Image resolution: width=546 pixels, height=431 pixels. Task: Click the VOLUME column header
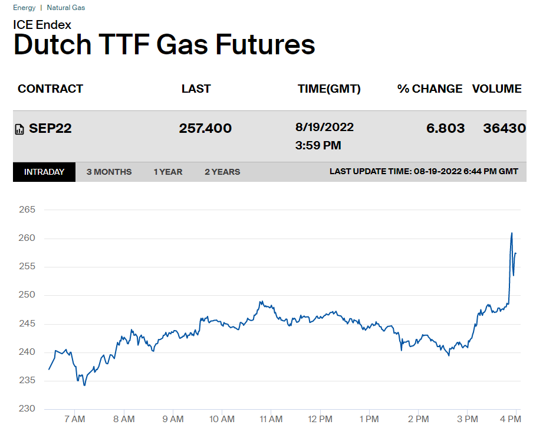pyautogui.click(x=496, y=89)
